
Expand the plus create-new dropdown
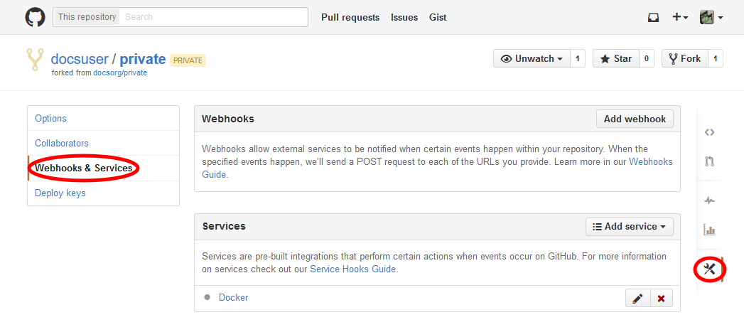[x=680, y=18]
